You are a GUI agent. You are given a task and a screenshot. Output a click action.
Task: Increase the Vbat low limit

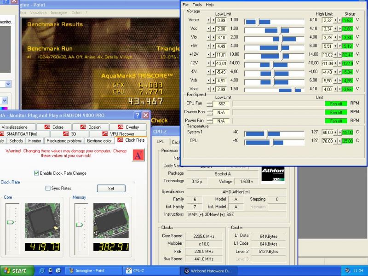click(x=213, y=89)
